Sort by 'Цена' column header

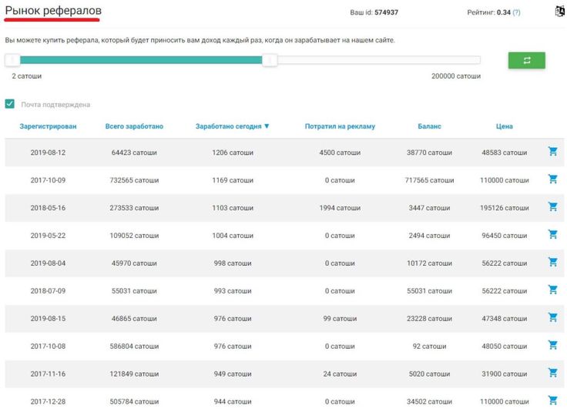point(505,126)
